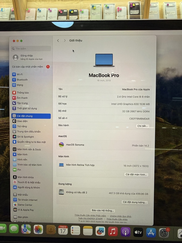This screenshot has height=243, width=182.
Task: Open Wi-Fi settings in sidebar
Action: coord(18,75)
